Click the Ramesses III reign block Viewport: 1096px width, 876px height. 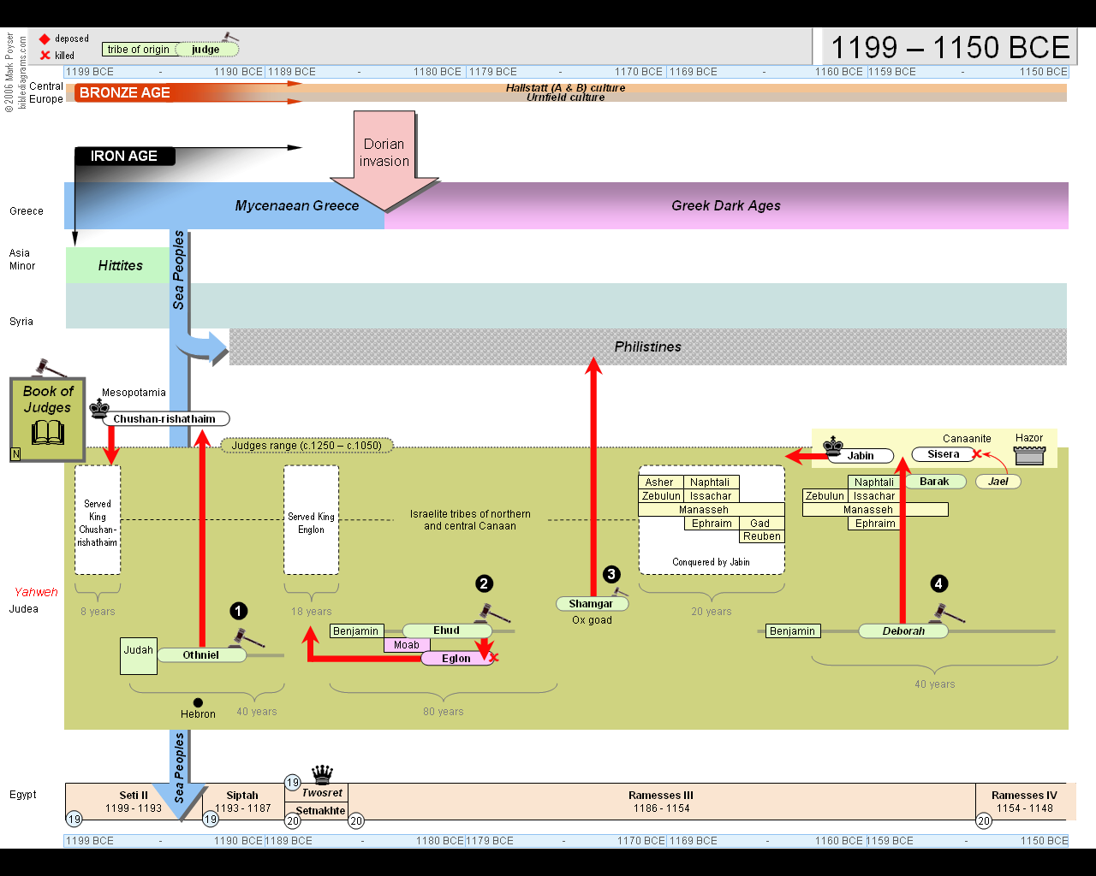pyautogui.click(x=660, y=802)
